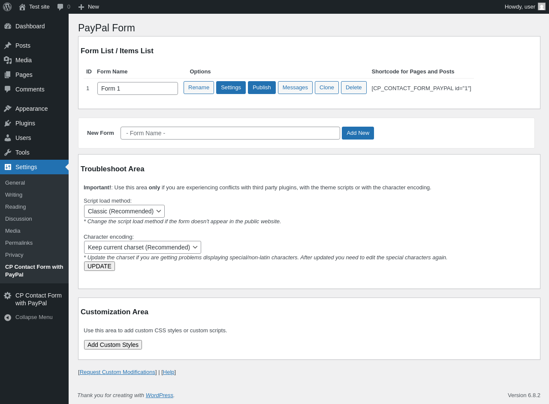Go to the Posts menu

pos(34,46)
